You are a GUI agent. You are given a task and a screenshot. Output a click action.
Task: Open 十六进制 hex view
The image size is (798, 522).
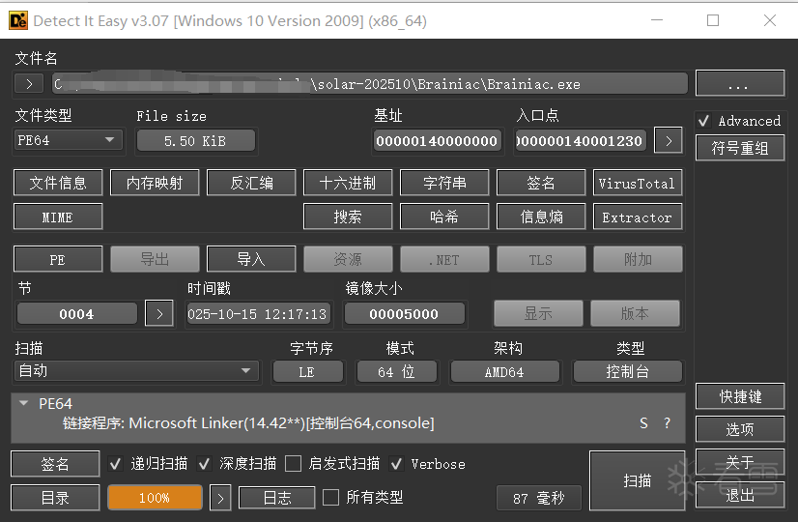348,183
